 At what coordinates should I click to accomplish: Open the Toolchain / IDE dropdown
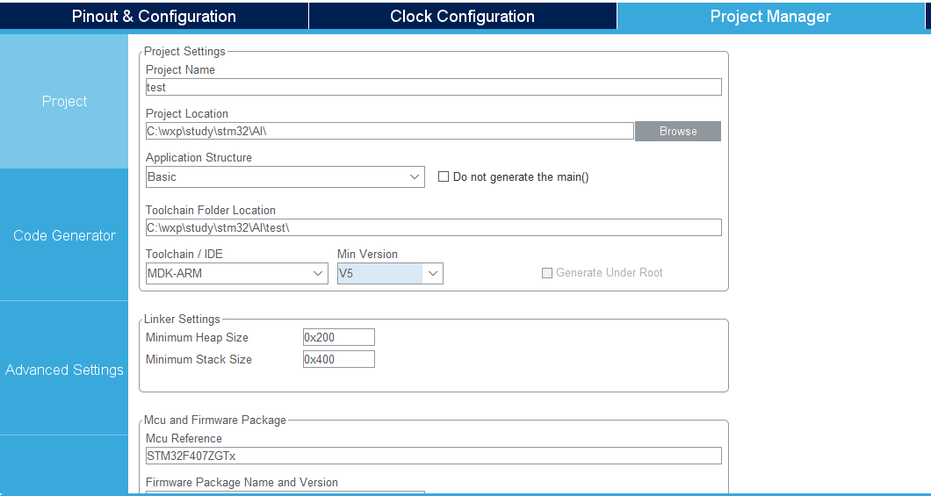(237, 274)
